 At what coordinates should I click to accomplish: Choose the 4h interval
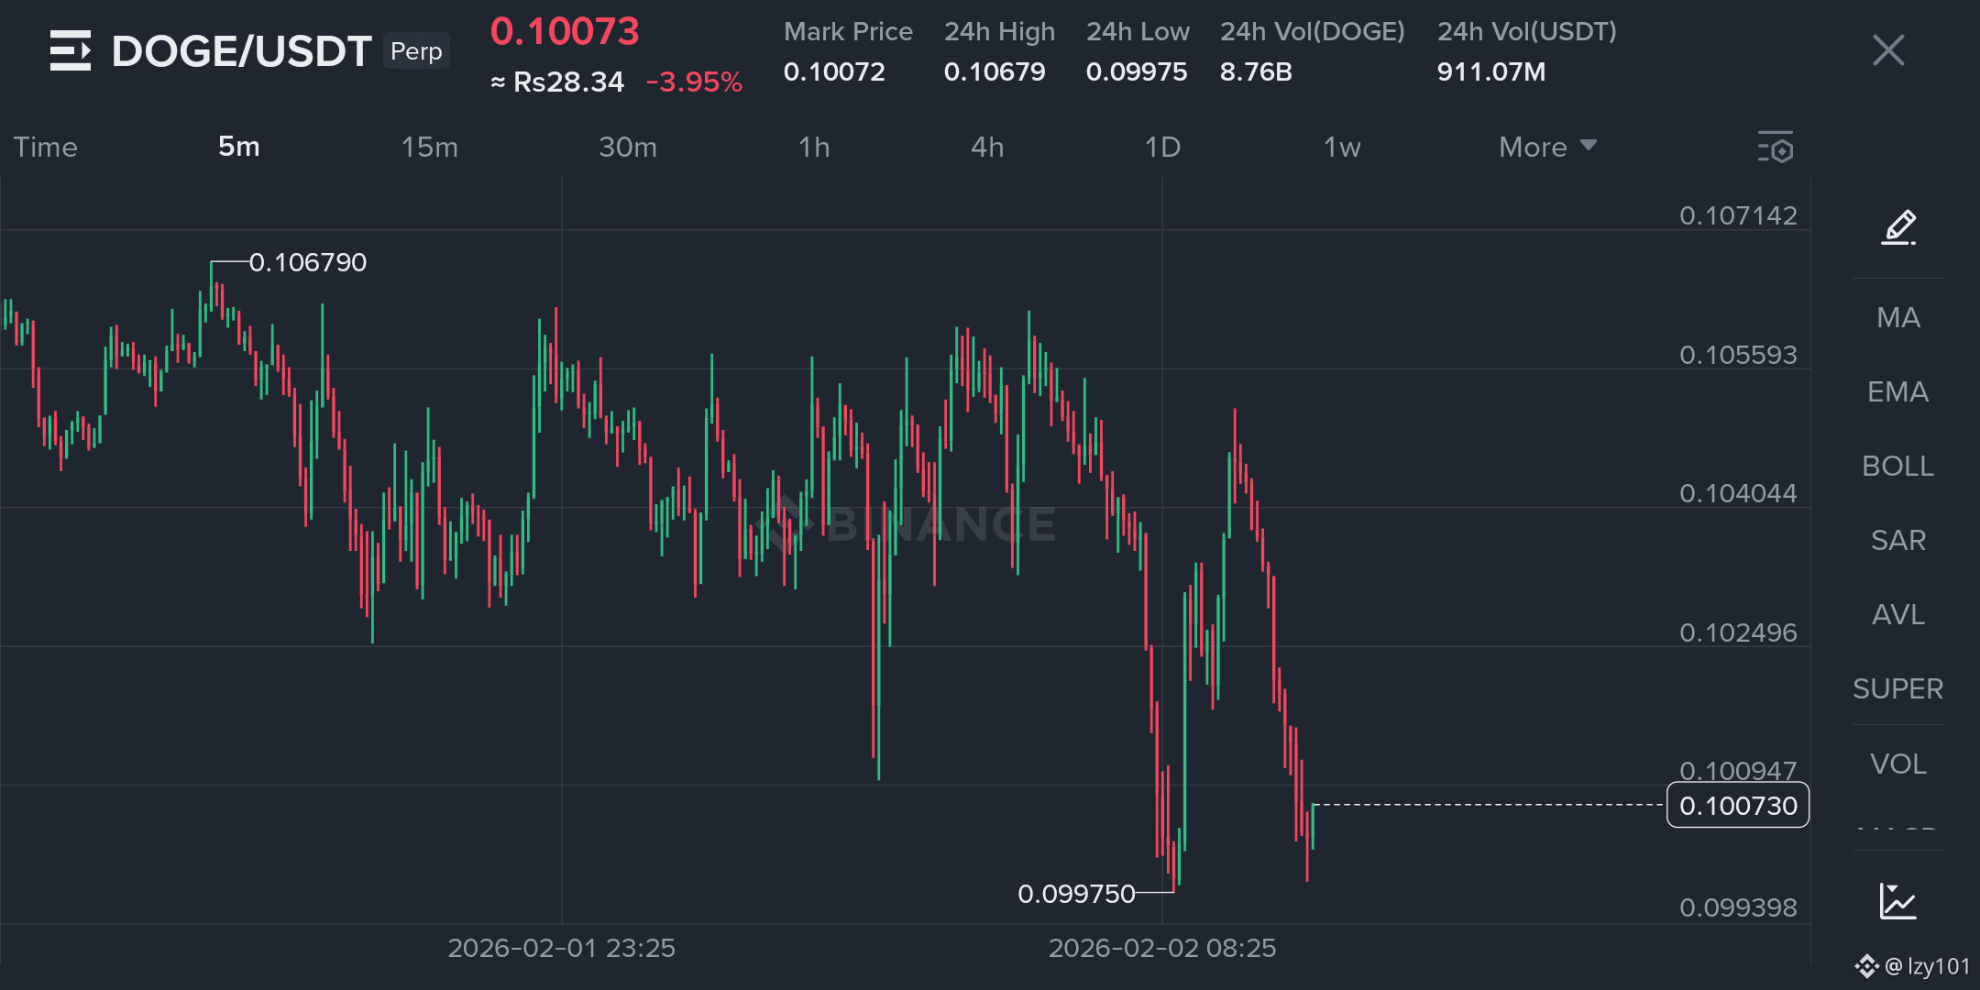click(987, 147)
